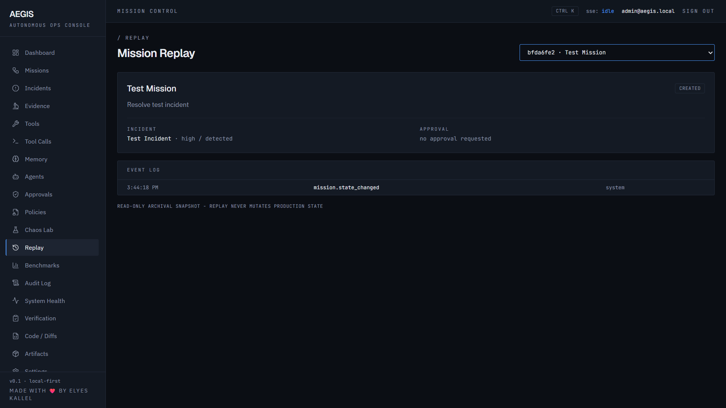Click the Agents robot icon
Screen dimensions: 726x408
click(16, 177)
